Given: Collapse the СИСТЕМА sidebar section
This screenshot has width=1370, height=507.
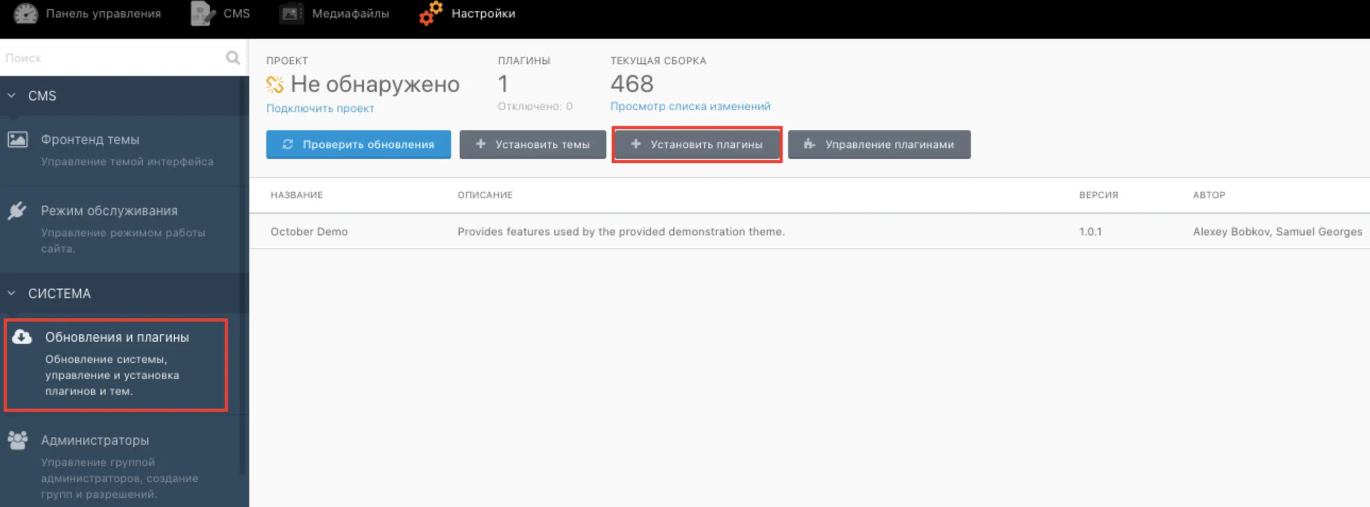Looking at the screenshot, I should point(11,293).
